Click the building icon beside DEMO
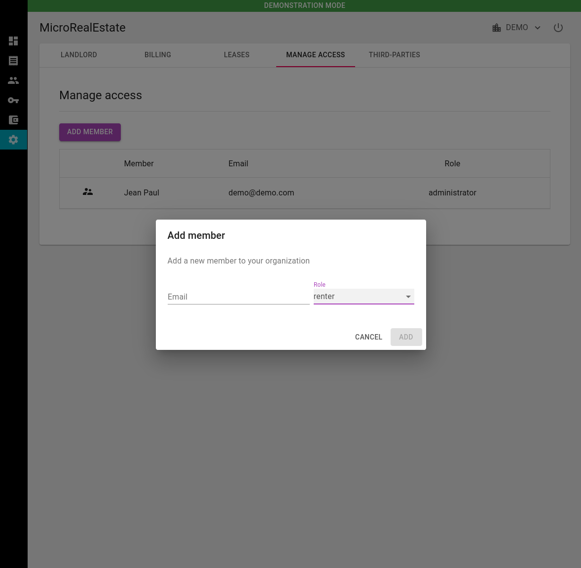Viewport: 581px width, 568px height. point(496,28)
